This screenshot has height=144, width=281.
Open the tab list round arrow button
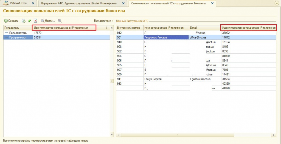276,3
